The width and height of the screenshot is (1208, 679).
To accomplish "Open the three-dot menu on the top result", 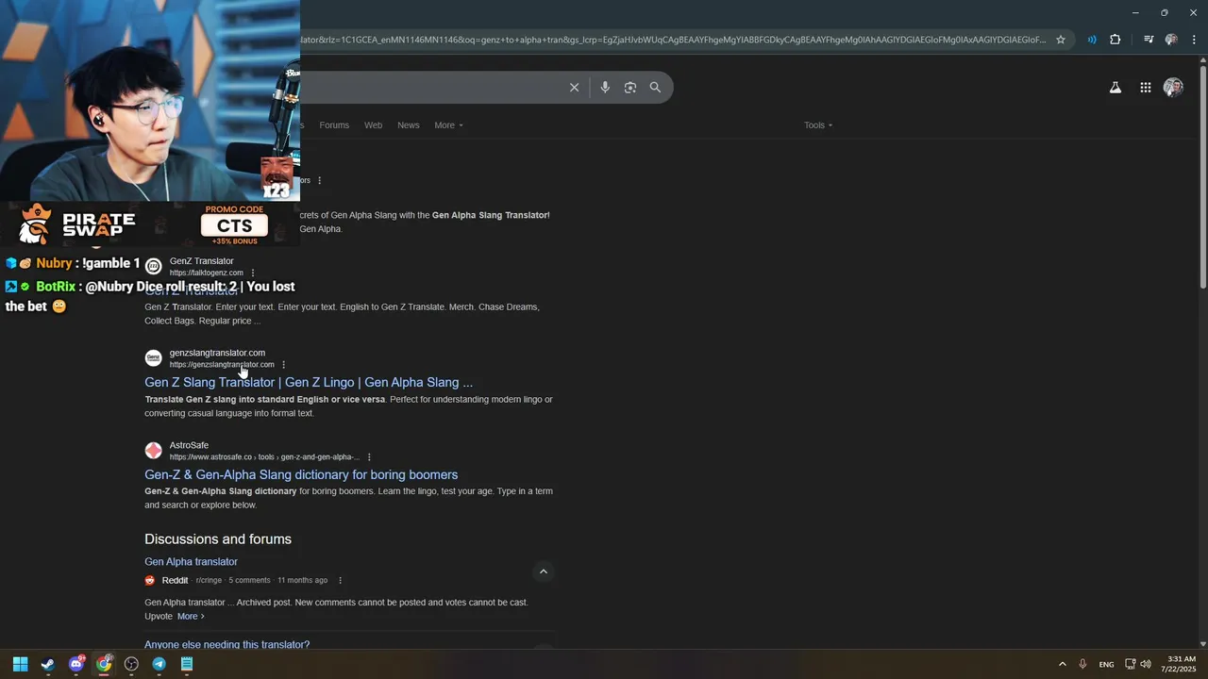I will point(319,180).
